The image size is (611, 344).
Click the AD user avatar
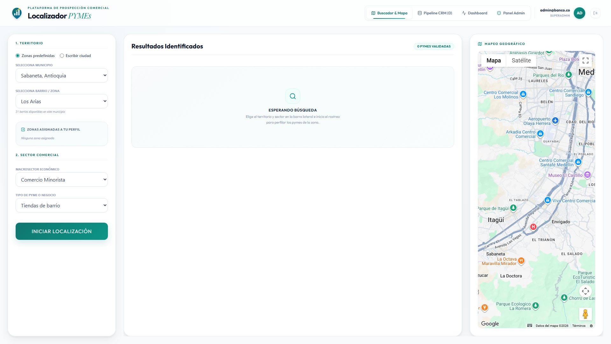(579, 13)
